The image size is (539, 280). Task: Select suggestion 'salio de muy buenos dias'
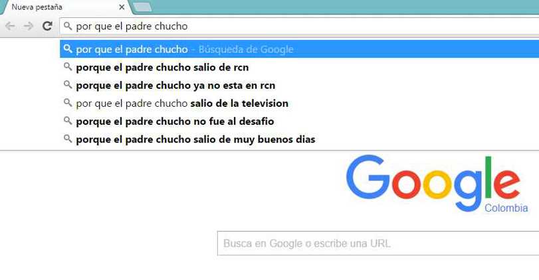[x=299, y=139]
